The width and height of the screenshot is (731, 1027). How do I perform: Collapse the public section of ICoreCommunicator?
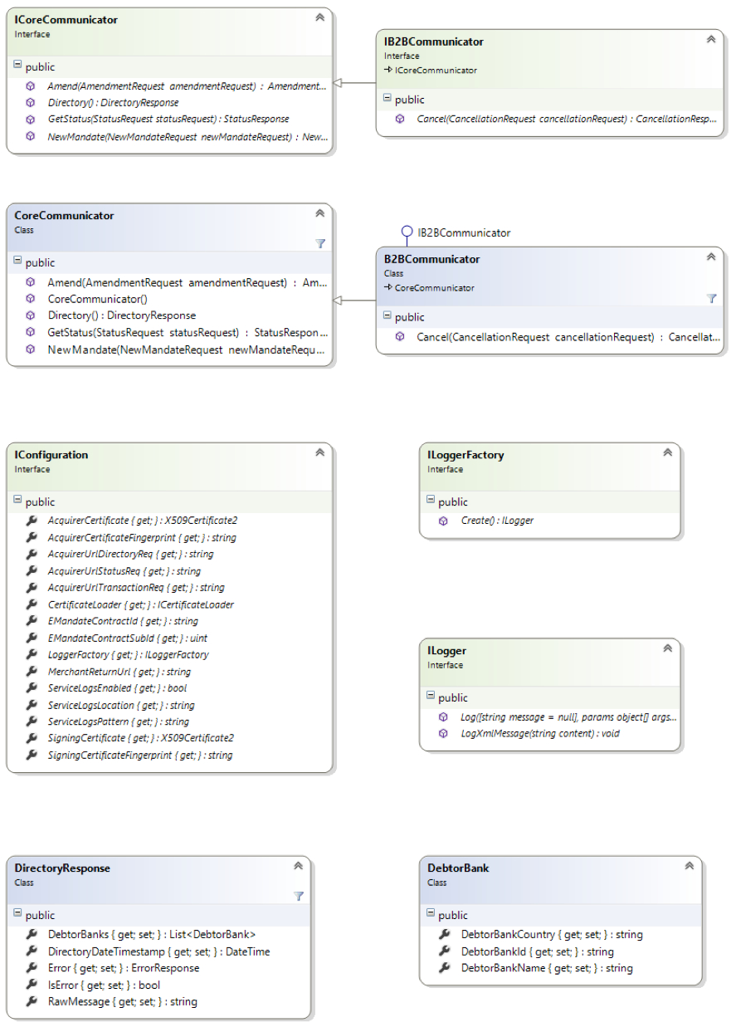point(18,66)
